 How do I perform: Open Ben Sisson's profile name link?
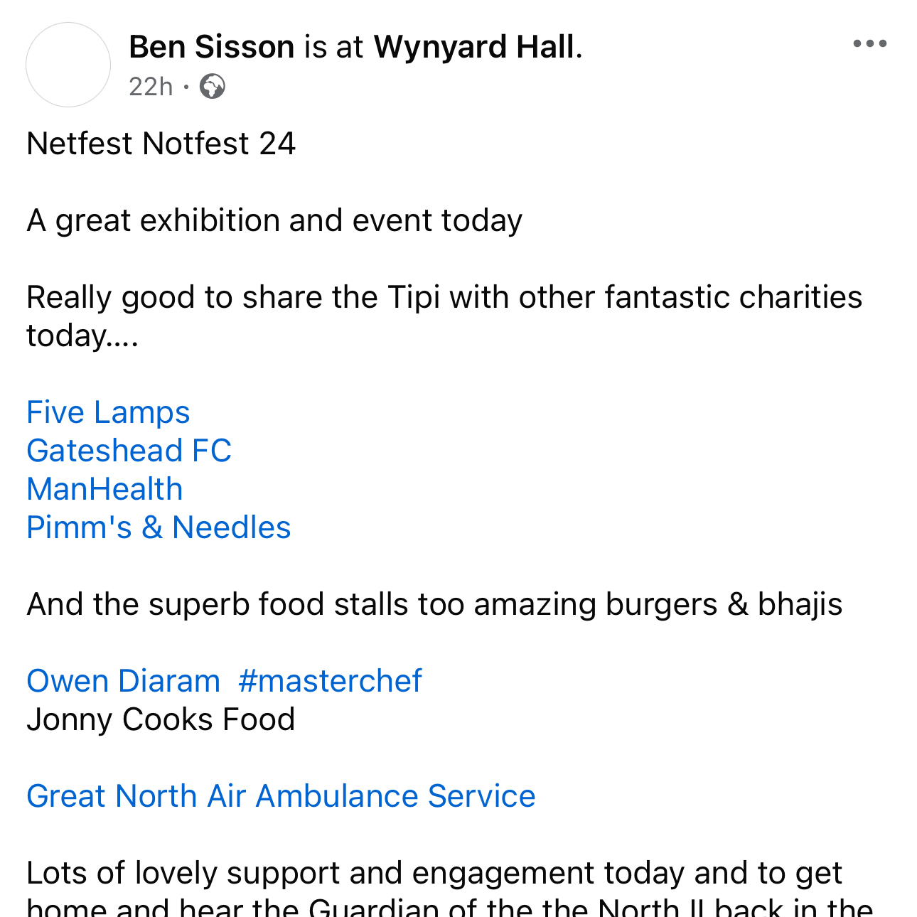pos(212,47)
